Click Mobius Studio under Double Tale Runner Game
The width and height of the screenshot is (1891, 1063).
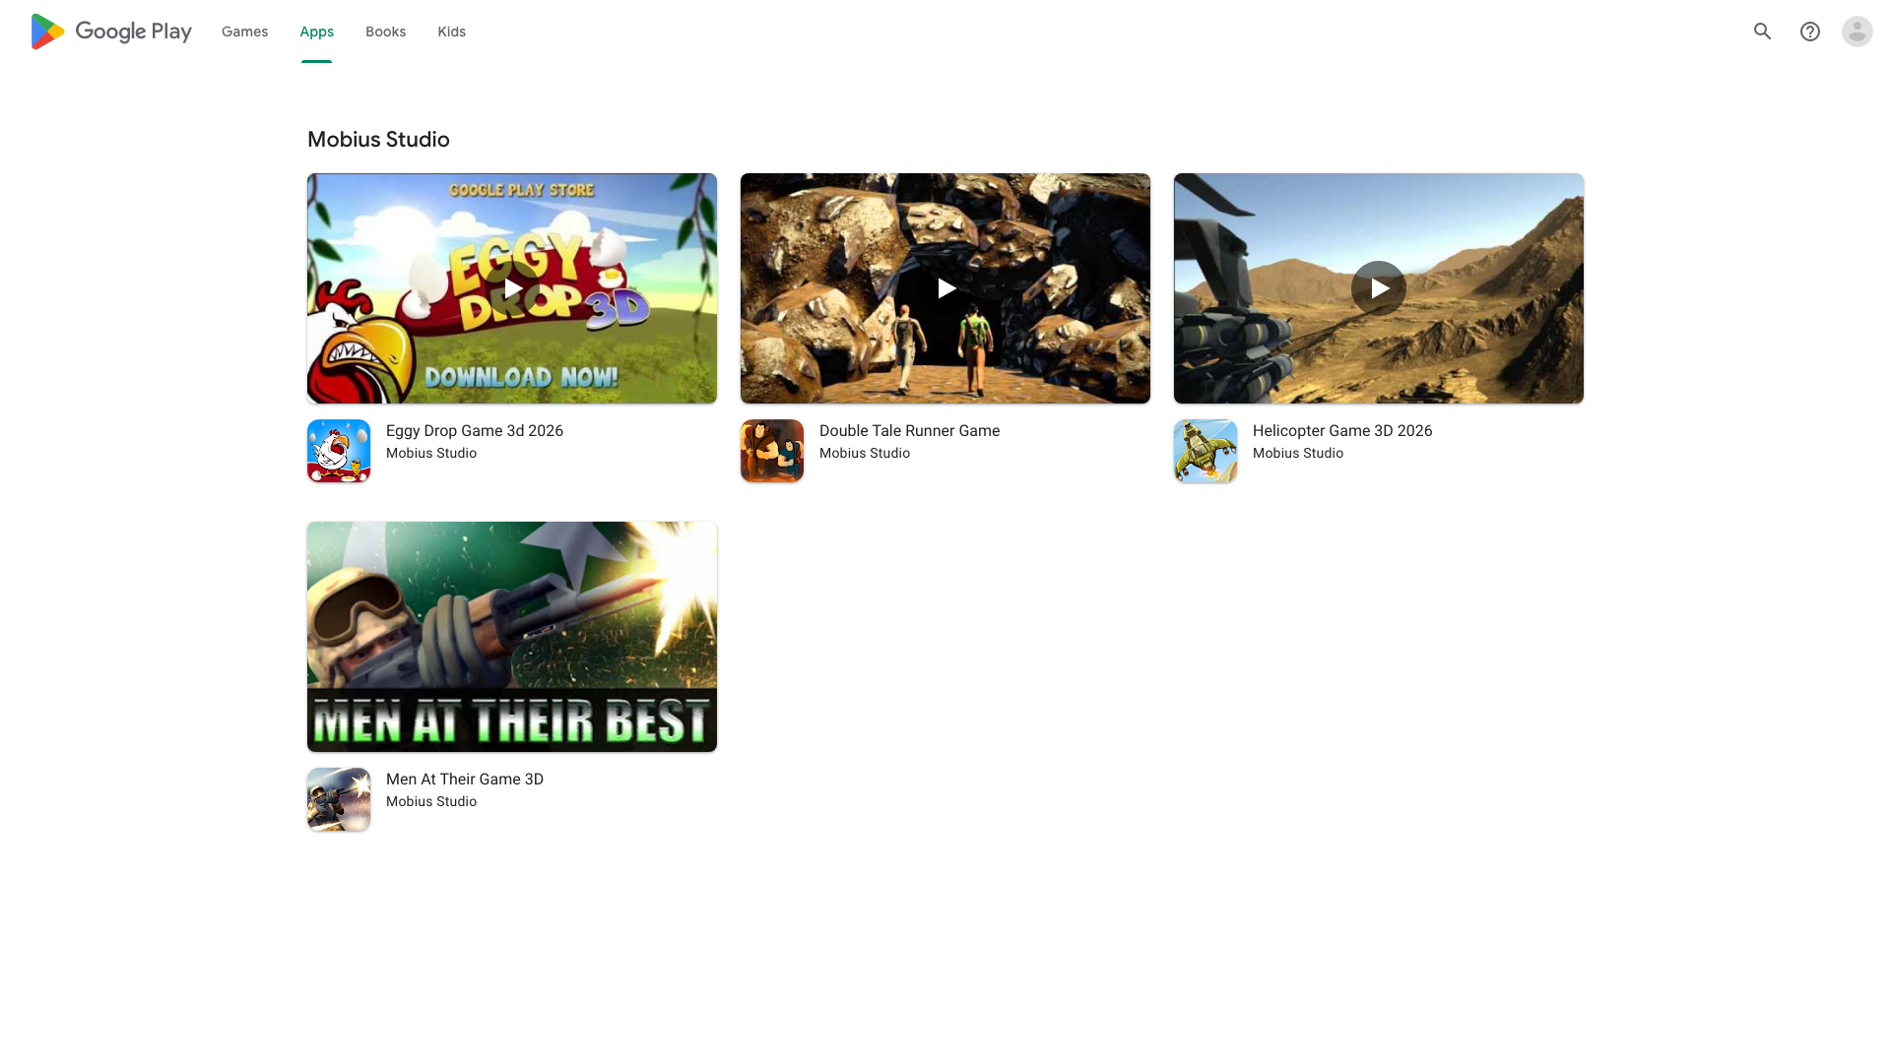coord(865,454)
